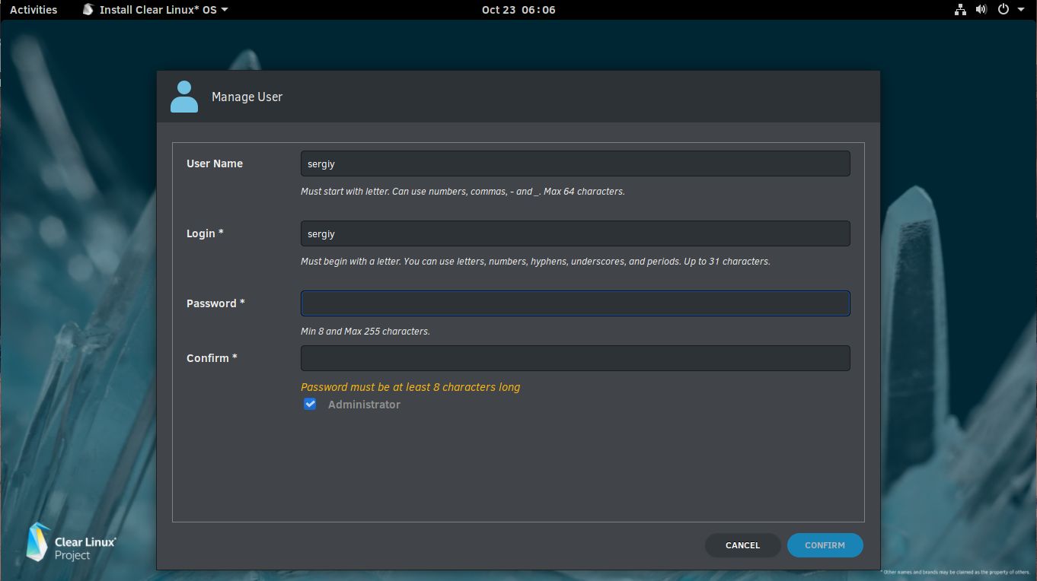This screenshot has height=581, width=1037.
Task: Open the power icon in top bar
Action: pos(1003,10)
